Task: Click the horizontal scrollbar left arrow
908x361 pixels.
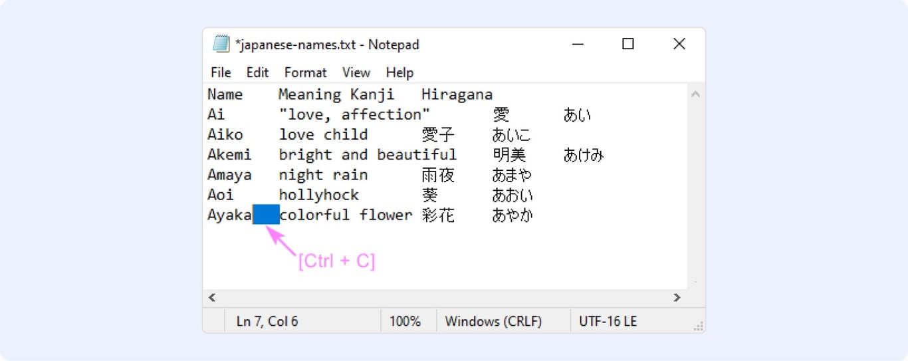Action: 212,297
